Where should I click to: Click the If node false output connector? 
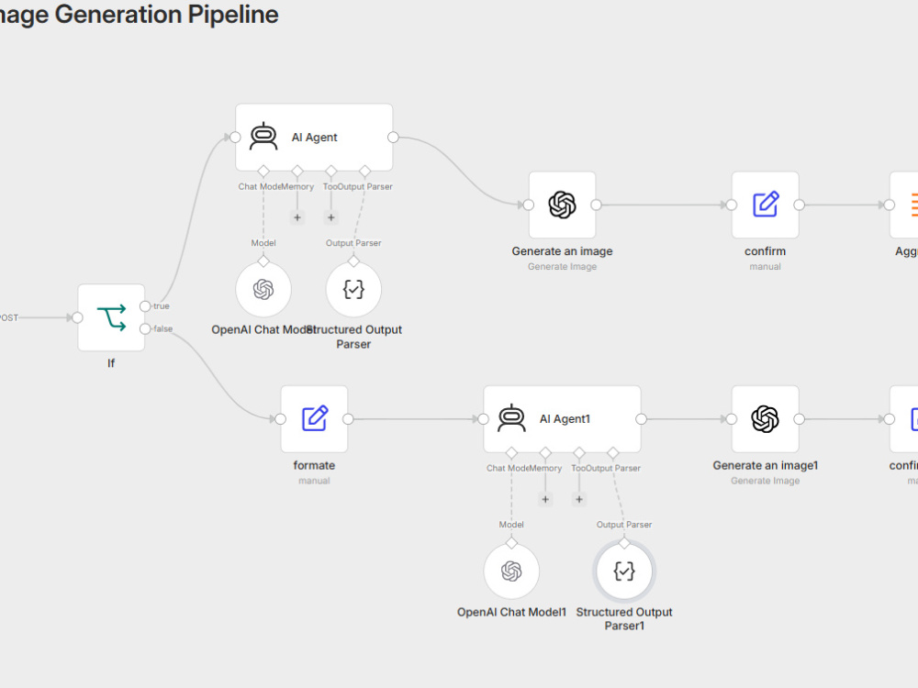pos(145,328)
